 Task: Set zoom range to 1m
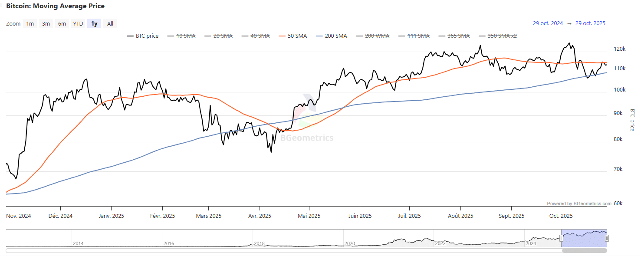30,24
